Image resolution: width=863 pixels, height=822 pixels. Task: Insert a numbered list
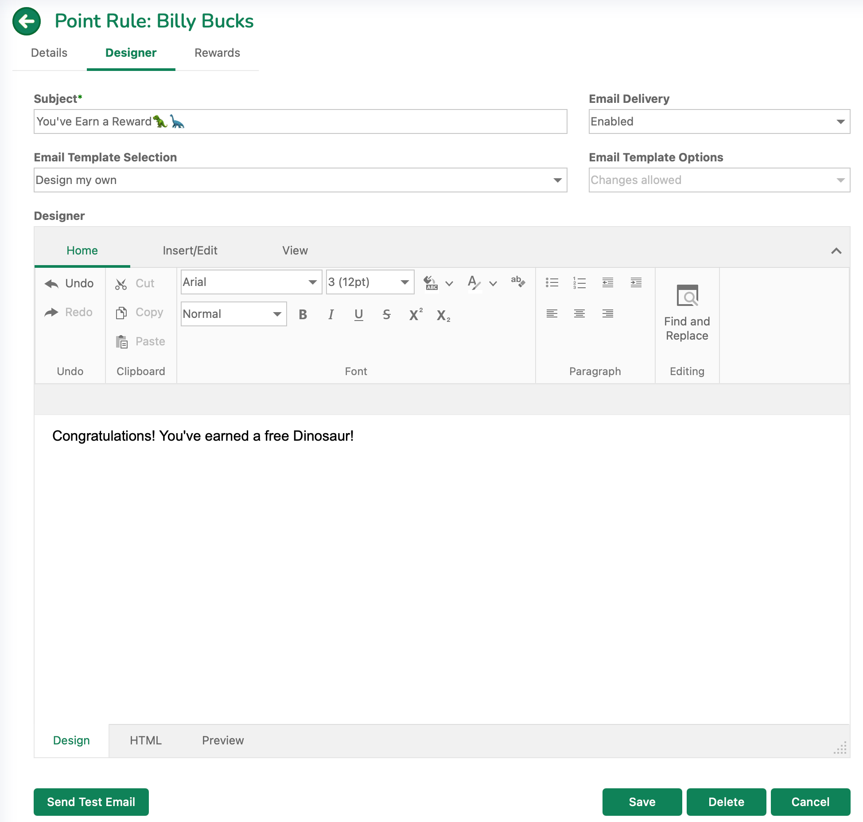pos(579,282)
